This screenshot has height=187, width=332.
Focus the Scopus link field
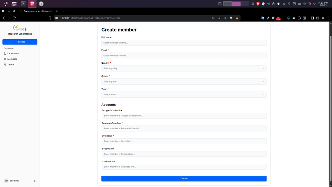(x=184, y=154)
